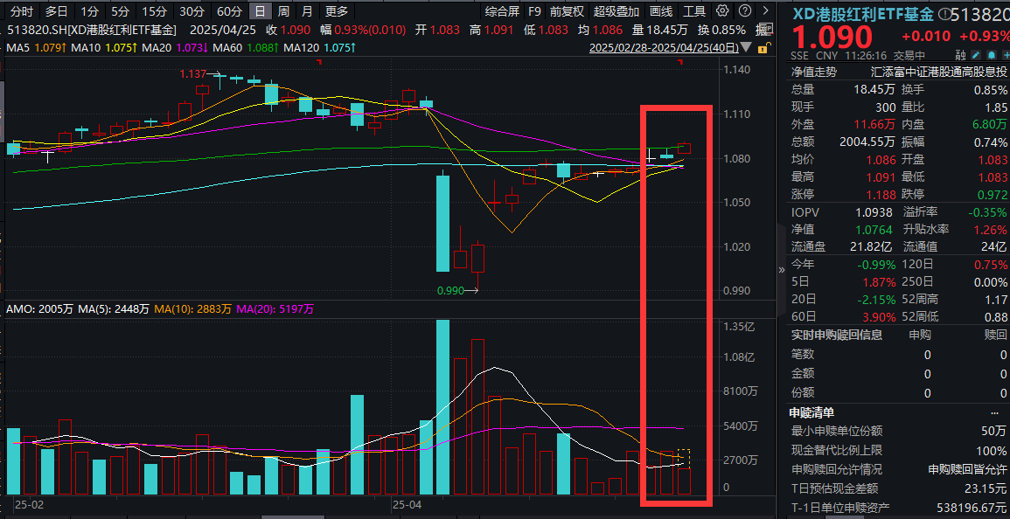Image resolution: width=1010 pixels, height=519 pixels.
Task: Click the 超级叠加 overlay button
Action: (x=616, y=11)
